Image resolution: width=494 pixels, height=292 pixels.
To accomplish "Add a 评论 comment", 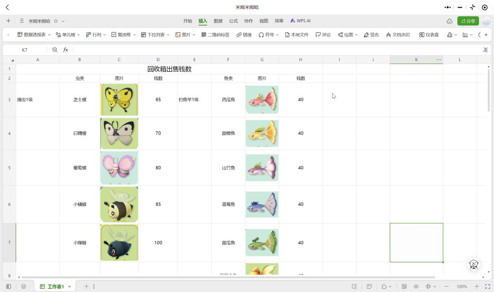I will coord(323,35).
